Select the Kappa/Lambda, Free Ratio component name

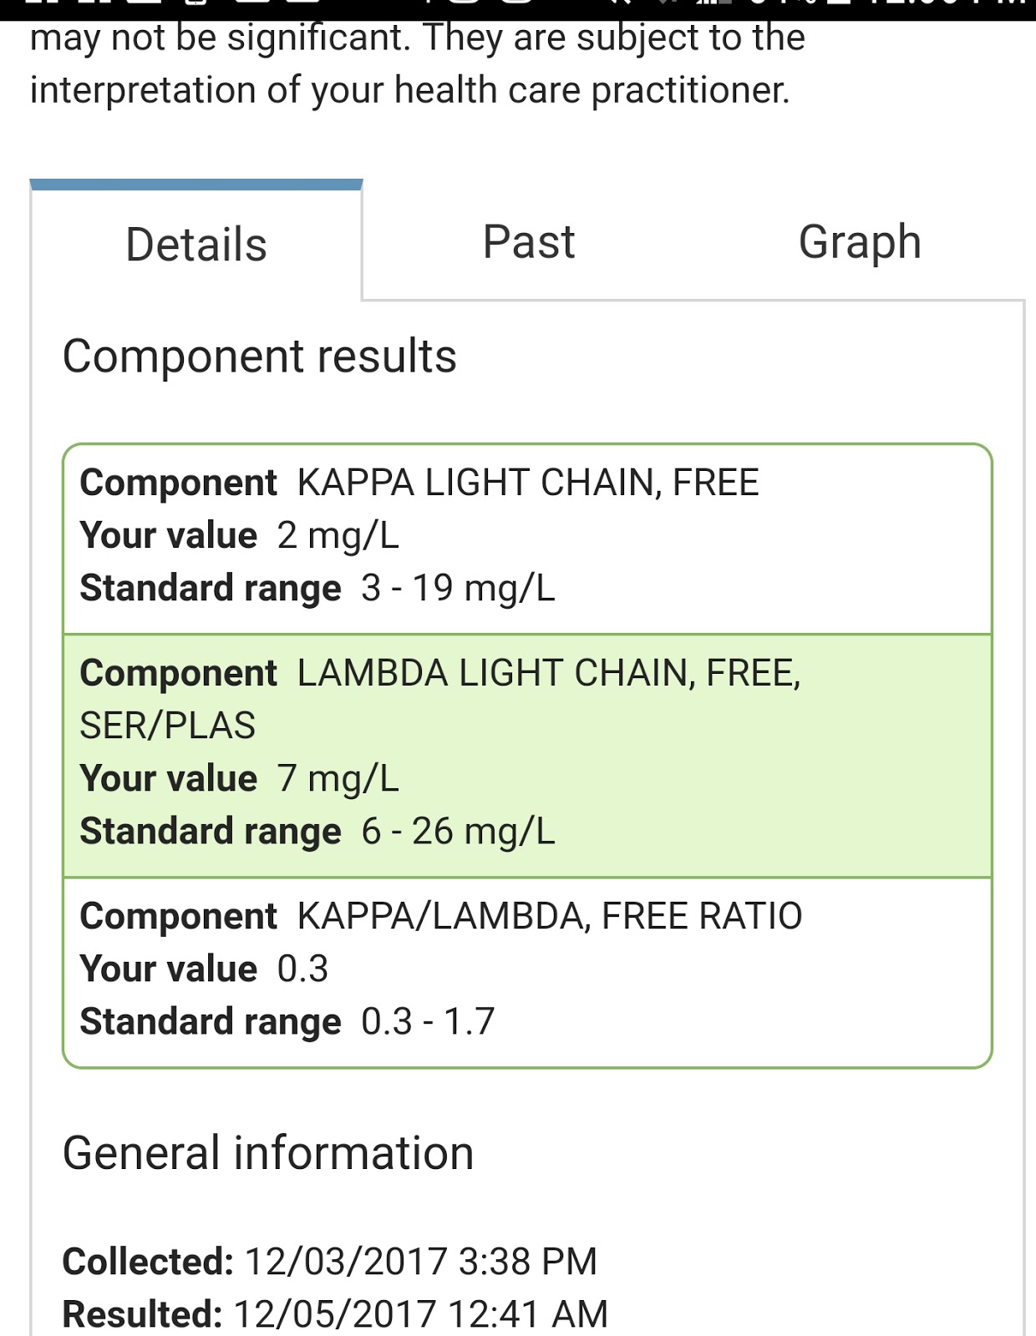click(x=549, y=916)
